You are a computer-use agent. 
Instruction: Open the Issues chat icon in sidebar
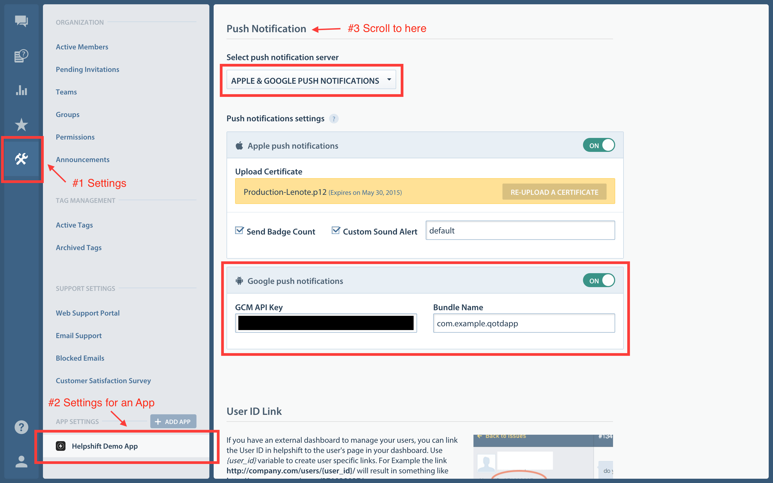pyautogui.click(x=21, y=21)
